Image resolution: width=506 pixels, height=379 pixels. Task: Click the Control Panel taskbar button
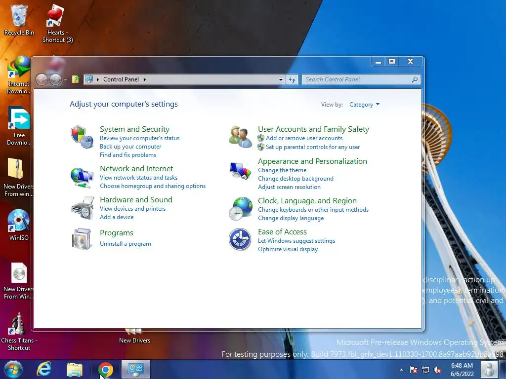point(135,369)
